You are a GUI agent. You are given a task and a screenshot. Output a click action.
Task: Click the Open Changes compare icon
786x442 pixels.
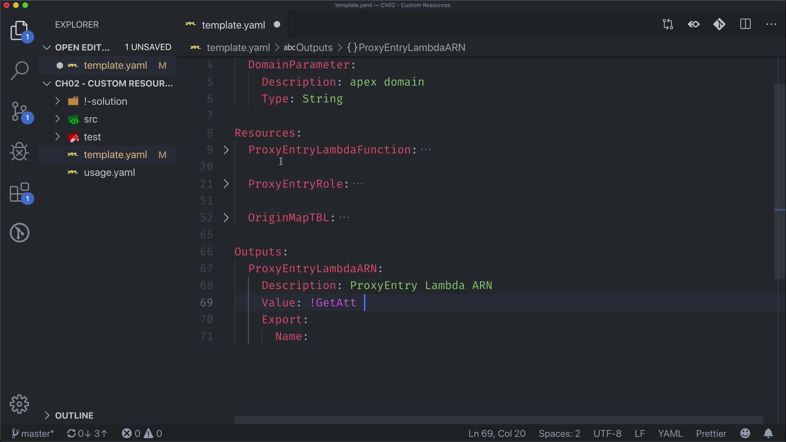(x=668, y=25)
